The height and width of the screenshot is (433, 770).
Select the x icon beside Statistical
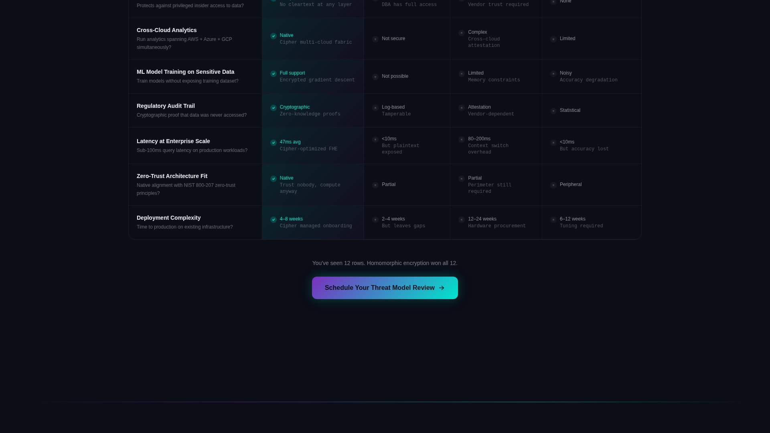(x=553, y=111)
